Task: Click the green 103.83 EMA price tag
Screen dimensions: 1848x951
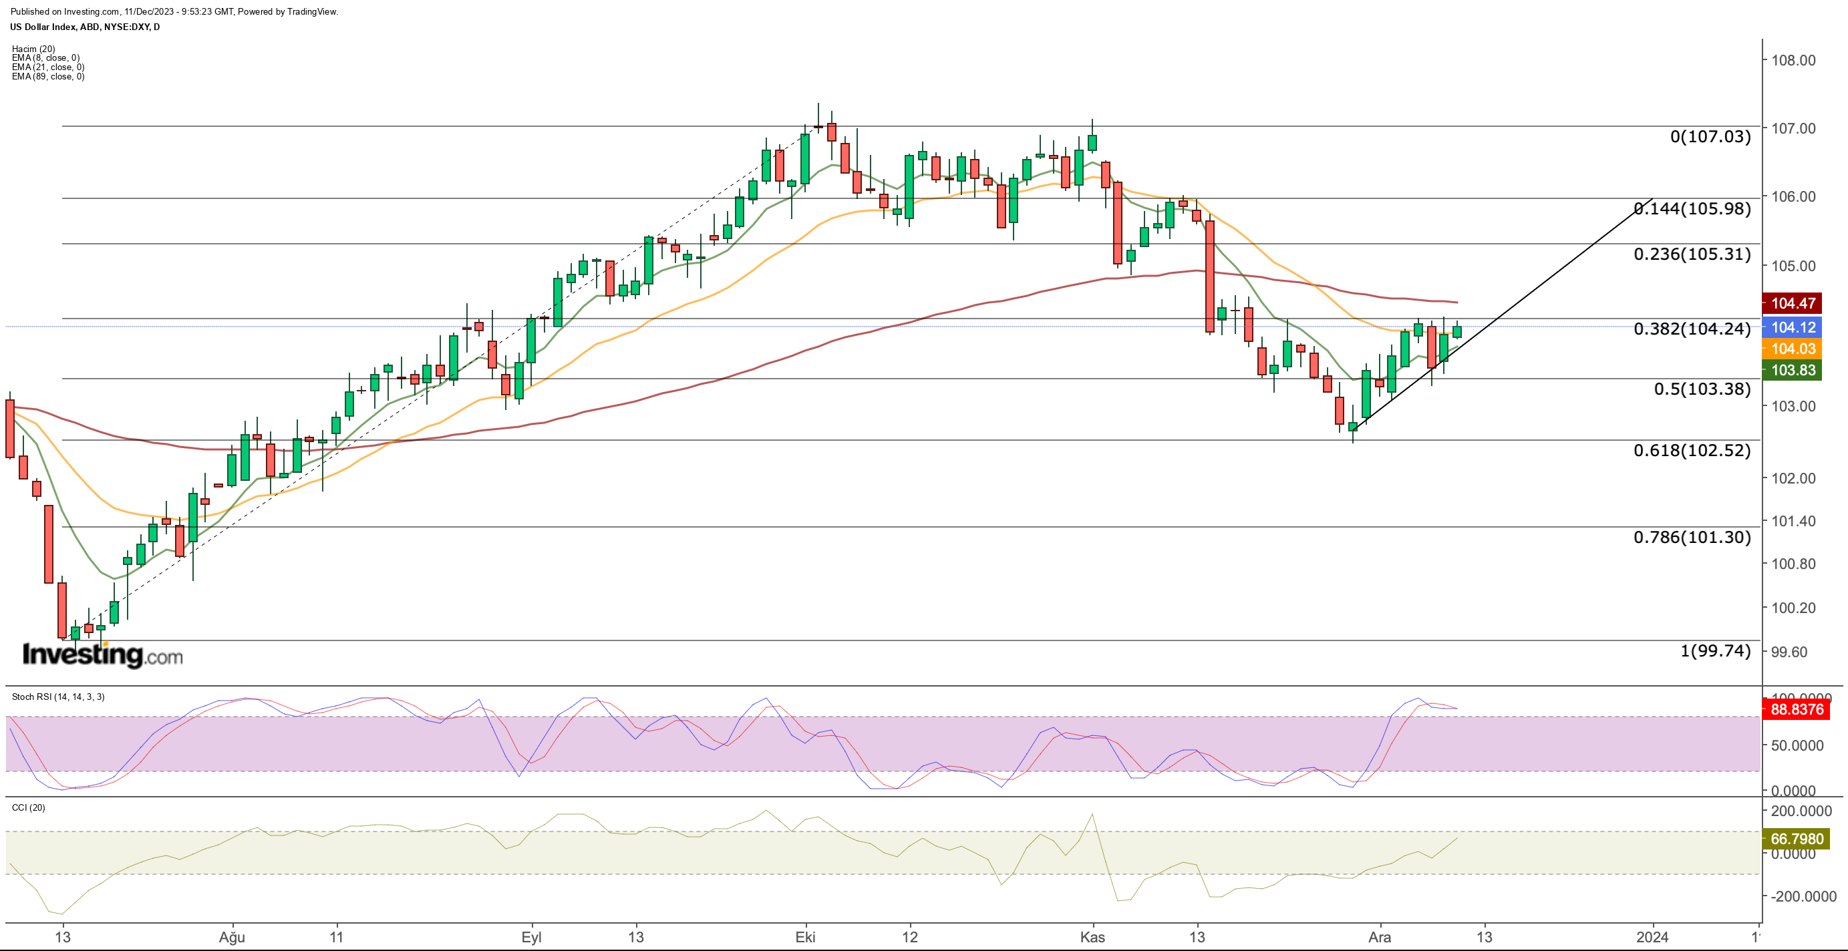Action: click(1793, 370)
